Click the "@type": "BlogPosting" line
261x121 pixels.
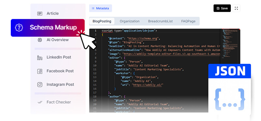pyautogui.click(x=127, y=42)
